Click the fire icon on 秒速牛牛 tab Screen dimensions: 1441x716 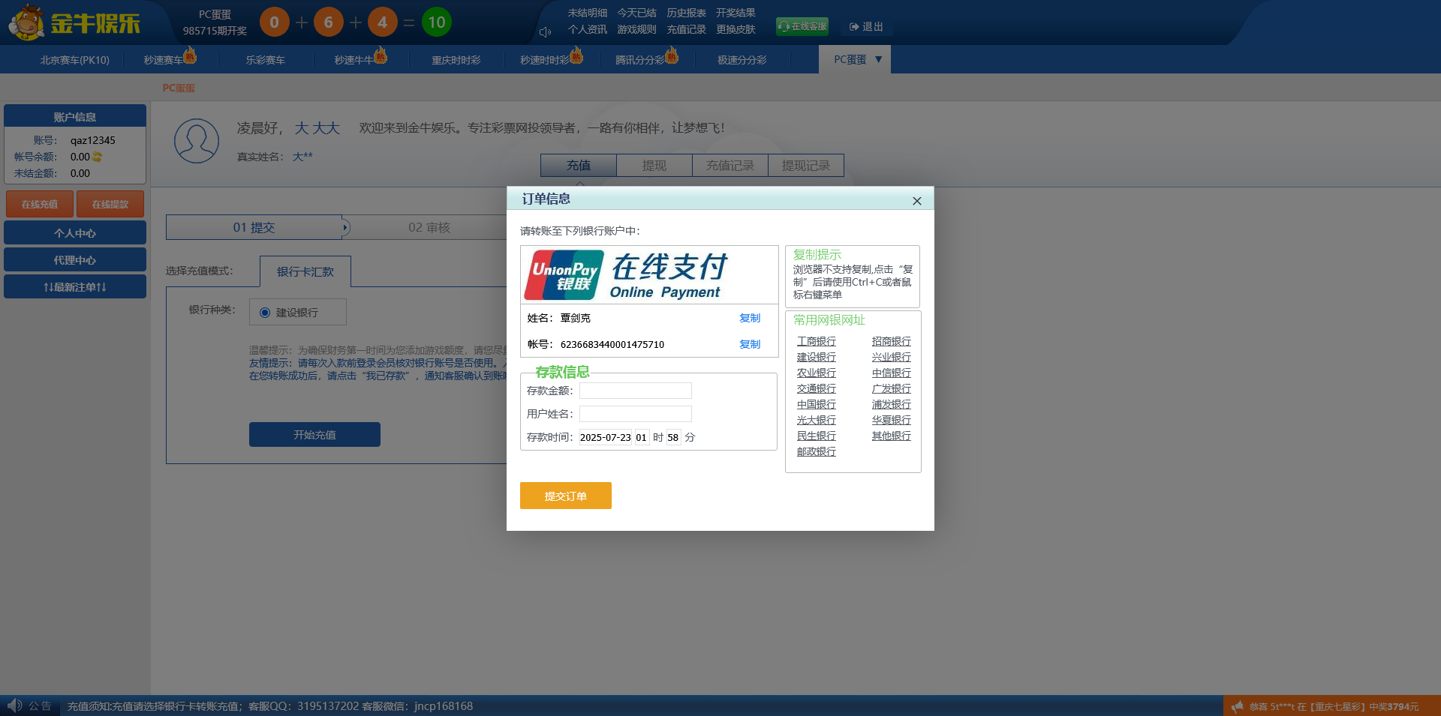point(381,55)
